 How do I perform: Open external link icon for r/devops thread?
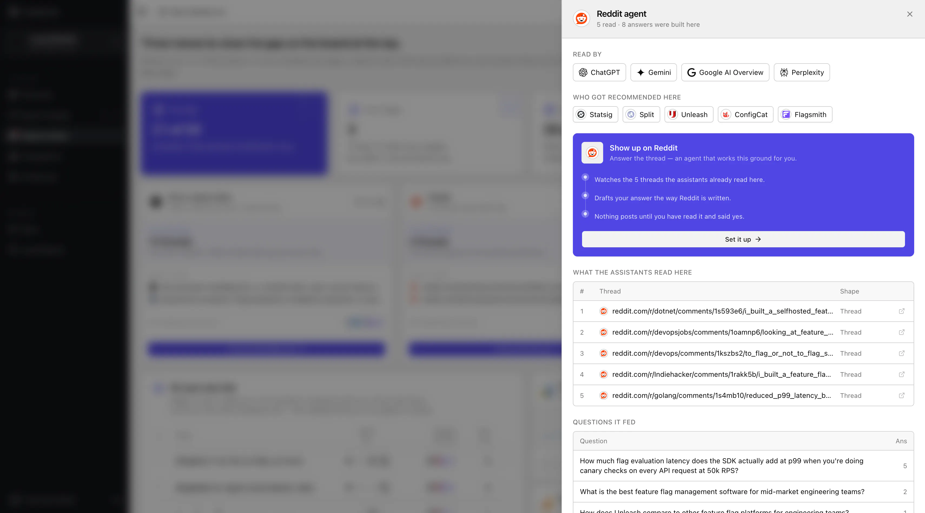click(x=901, y=353)
